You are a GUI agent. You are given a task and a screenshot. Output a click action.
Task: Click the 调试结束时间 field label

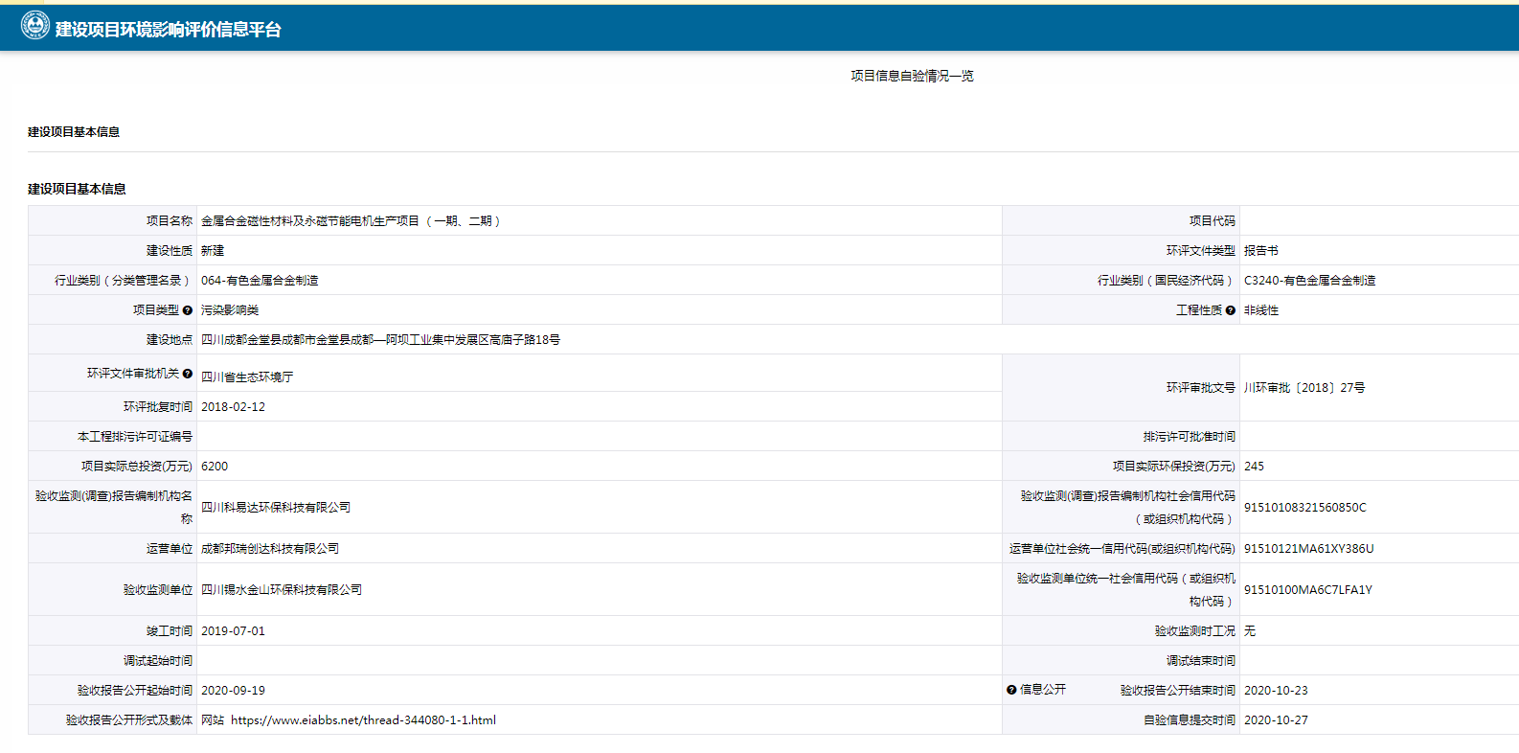coord(1201,661)
